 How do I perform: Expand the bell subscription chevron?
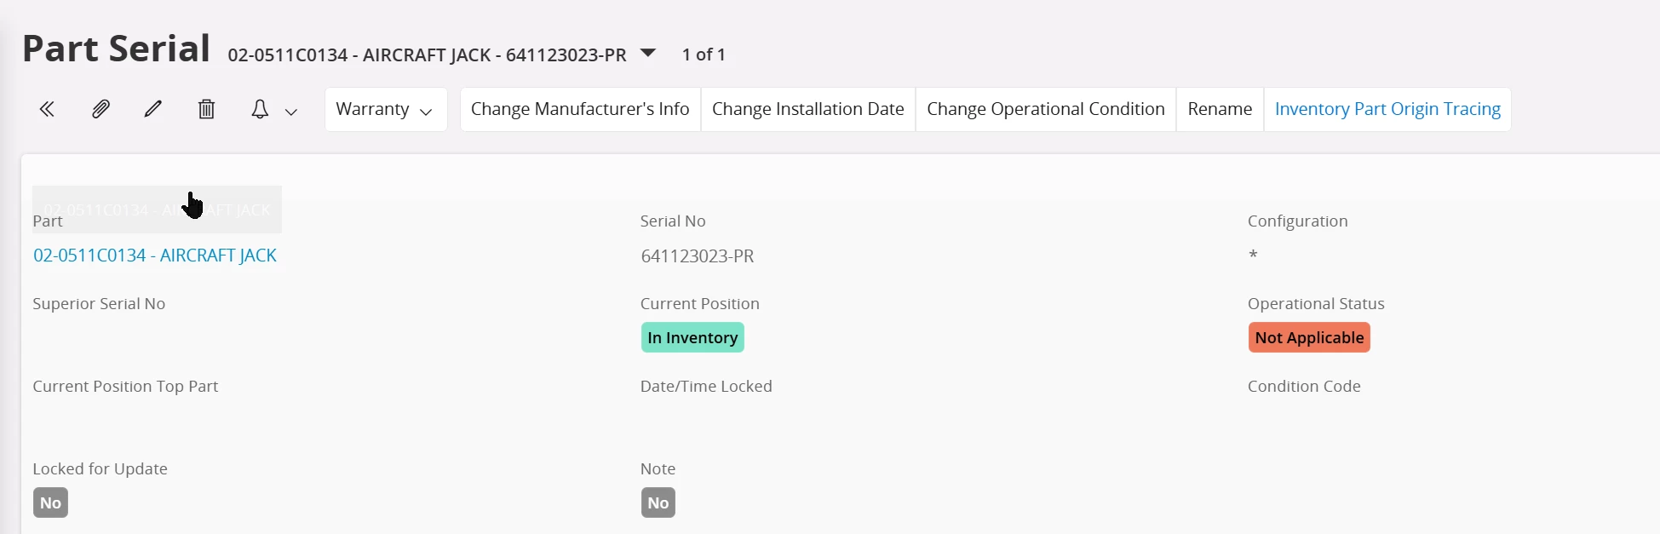(291, 112)
